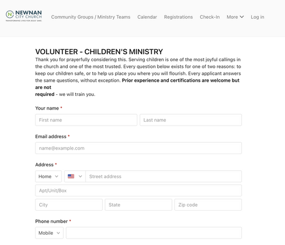Click the Street address field
This screenshot has width=285, height=245.
[164, 176]
